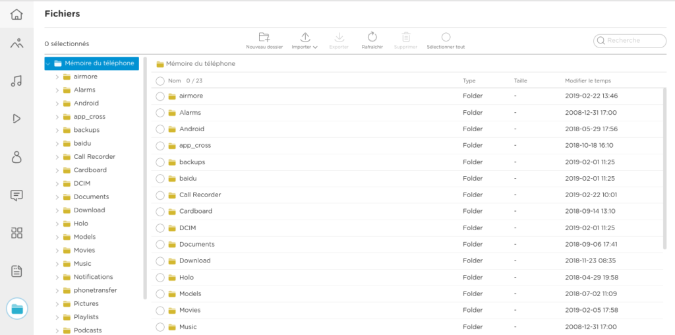Sort by the Nom column header
The height and width of the screenshot is (335, 675).
point(174,81)
